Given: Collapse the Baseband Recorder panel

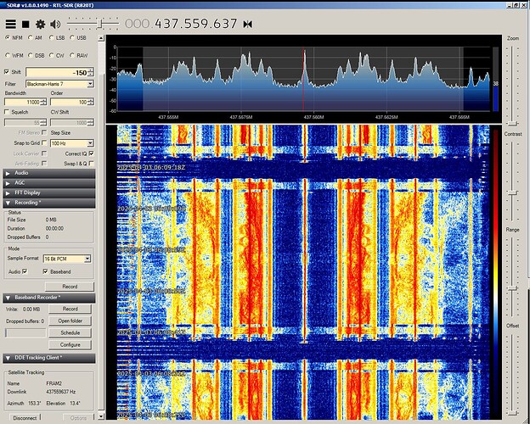Looking at the screenshot, I should [49, 298].
